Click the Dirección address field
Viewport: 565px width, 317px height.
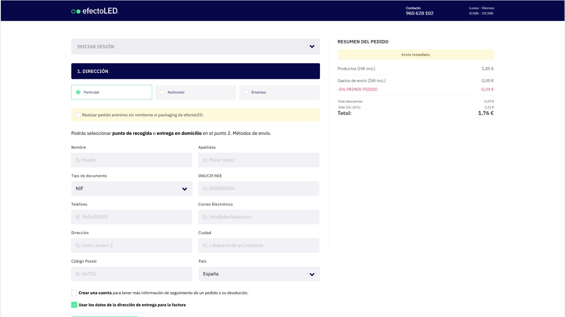pos(132,245)
